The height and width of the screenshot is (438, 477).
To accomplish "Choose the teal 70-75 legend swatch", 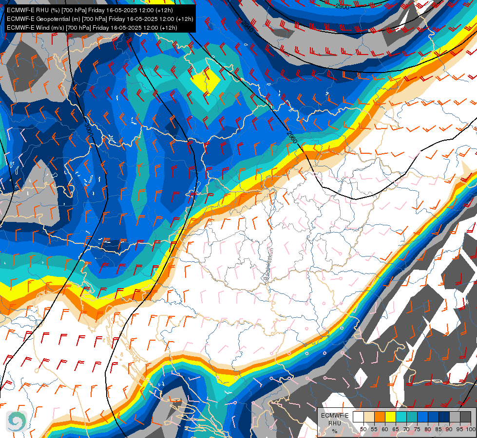I will (x=412, y=417).
